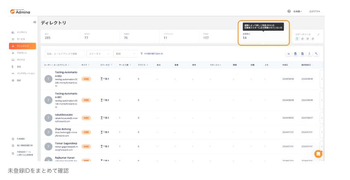Click the 作成日 column header

tap(285, 65)
